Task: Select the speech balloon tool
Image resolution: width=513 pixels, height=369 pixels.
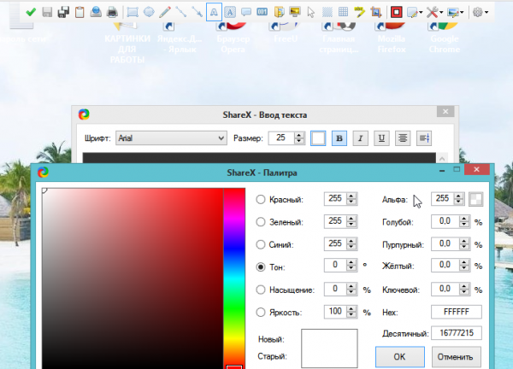Action: coord(246,13)
